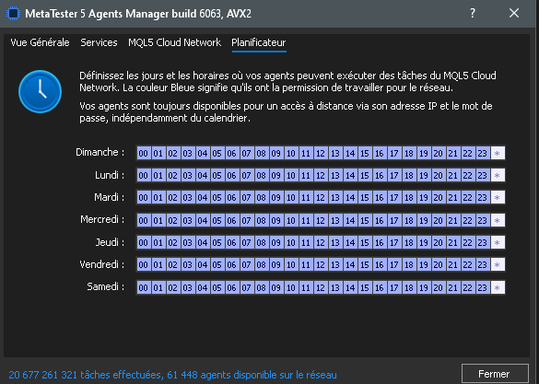This screenshot has width=539, height=384.
Task: Click the Fermer button
Action: click(x=495, y=374)
